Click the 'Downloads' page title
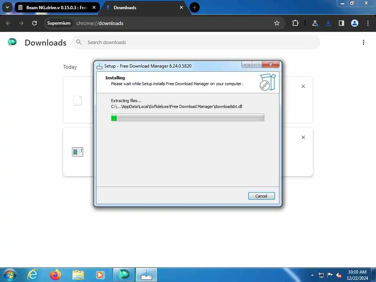 [46, 43]
